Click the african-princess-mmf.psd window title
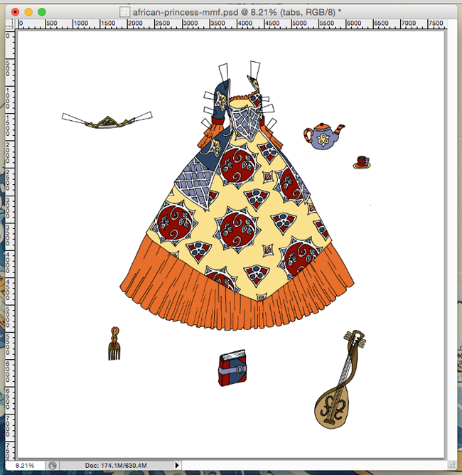The image size is (462, 475). pyautogui.click(x=237, y=12)
